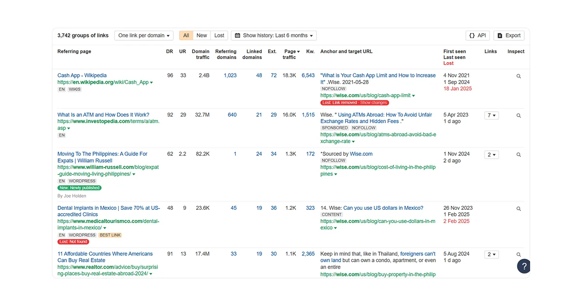Screen dimensions: 582x306
Task: Inspect the Dental Implants in Mexico row
Action: tap(518, 209)
